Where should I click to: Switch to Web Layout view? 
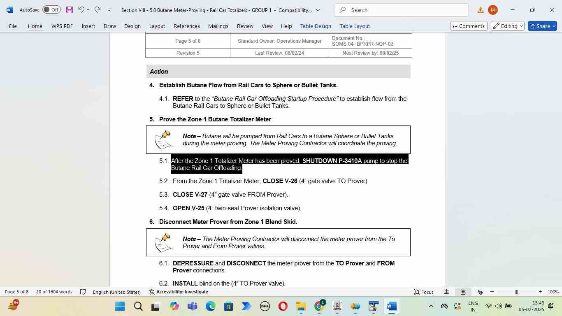479,292
